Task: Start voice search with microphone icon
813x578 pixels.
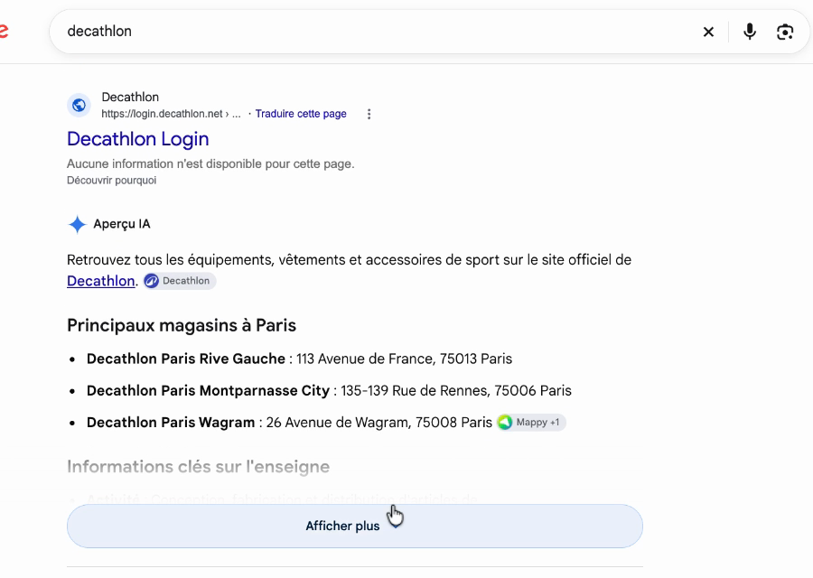Action: click(x=749, y=32)
